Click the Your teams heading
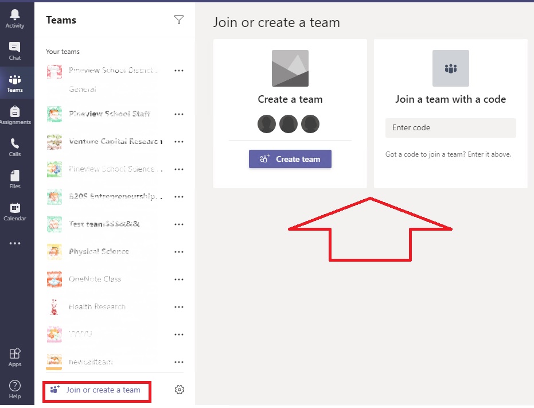Screen dimensions: 534x408 (x=63, y=52)
